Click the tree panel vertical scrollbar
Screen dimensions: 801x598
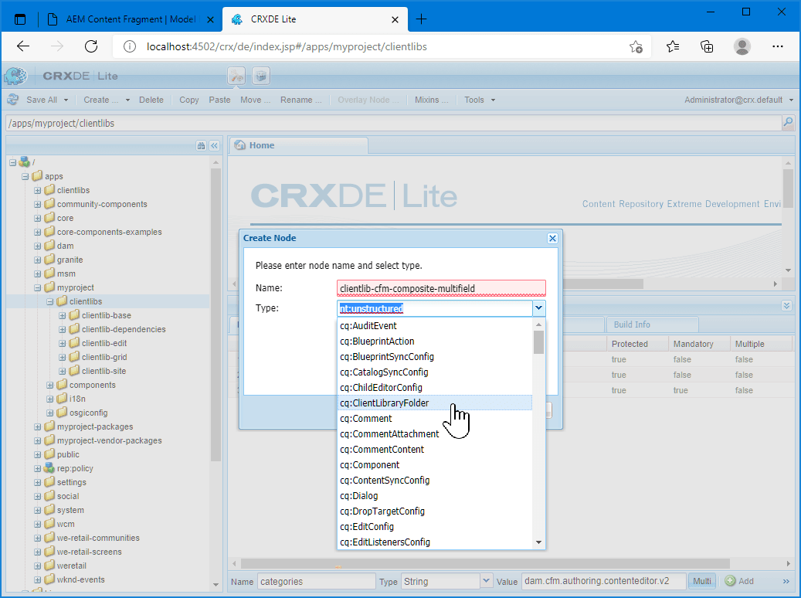pyautogui.click(x=216, y=315)
